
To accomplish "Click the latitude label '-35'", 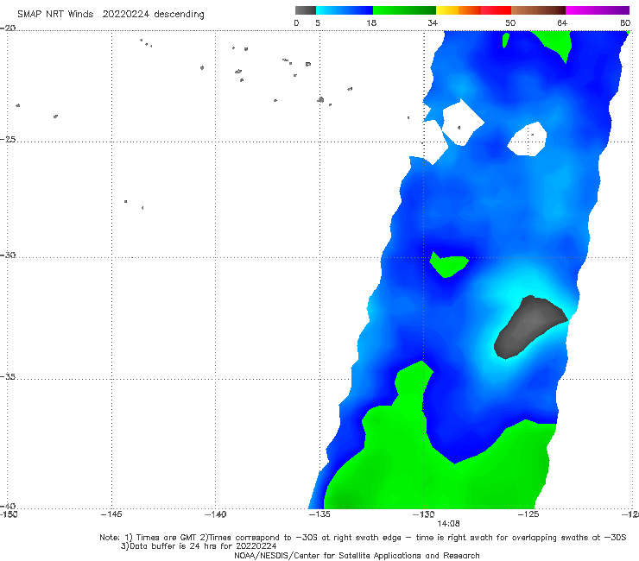I will tap(8, 377).
